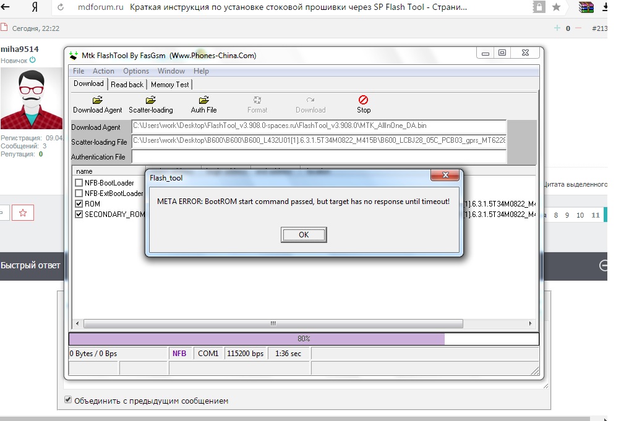Enable the NFB-BootLoader checkbox
This screenshot has height=421, width=629.
tap(79, 183)
